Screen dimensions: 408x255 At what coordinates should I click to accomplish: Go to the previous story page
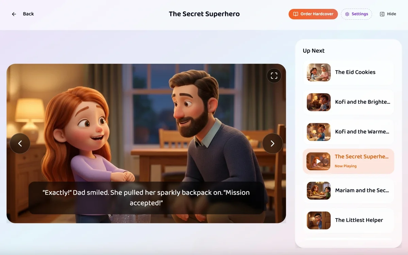[x=20, y=143]
